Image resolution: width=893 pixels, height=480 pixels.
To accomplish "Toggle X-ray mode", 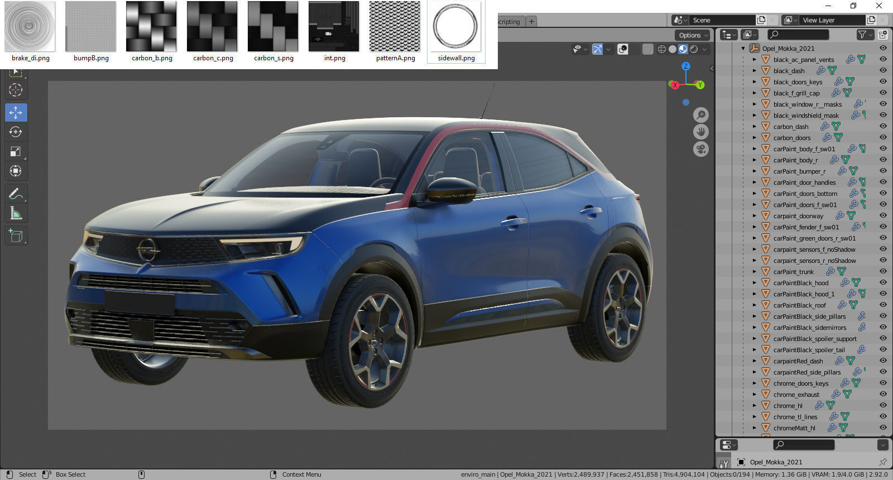I will [x=647, y=49].
